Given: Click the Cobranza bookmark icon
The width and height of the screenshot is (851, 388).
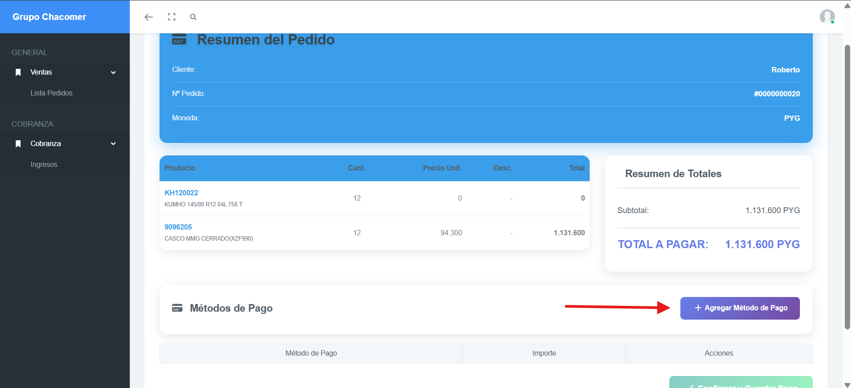Looking at the screenshot, I should click(18, 144).
